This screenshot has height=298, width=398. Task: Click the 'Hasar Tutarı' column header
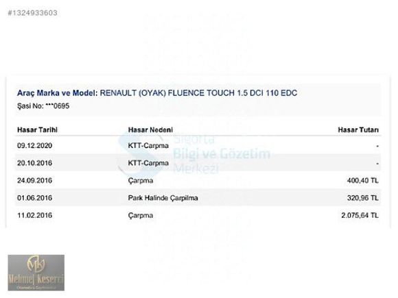(358, 129)
